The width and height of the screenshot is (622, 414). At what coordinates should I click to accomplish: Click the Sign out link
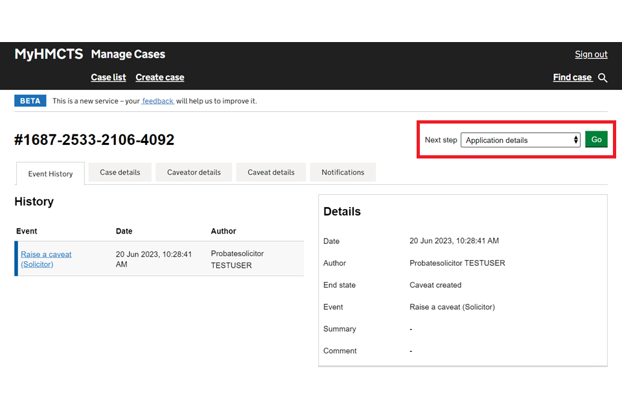coord(591,54)
